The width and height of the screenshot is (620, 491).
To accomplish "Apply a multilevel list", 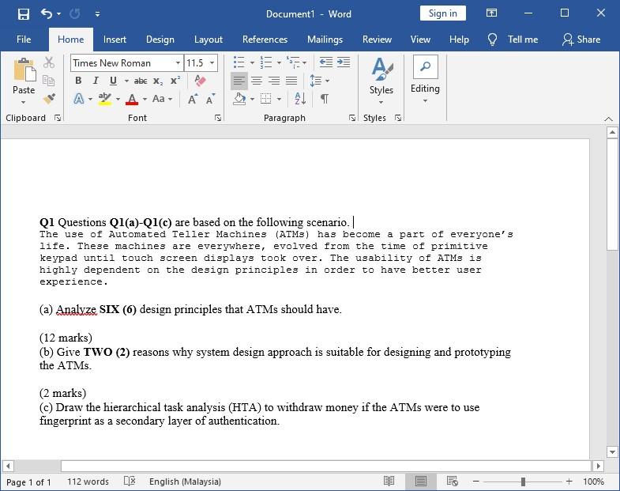I will pyautogui.click(x=293, y=62).
